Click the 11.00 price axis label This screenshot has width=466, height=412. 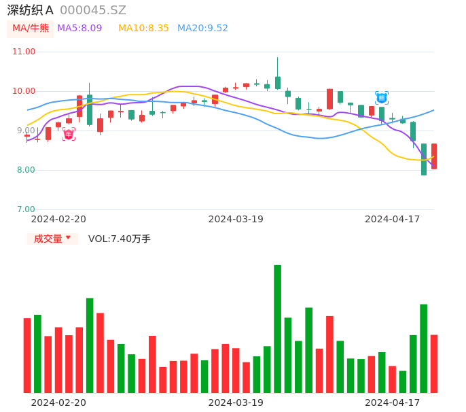tap(24, 52)
